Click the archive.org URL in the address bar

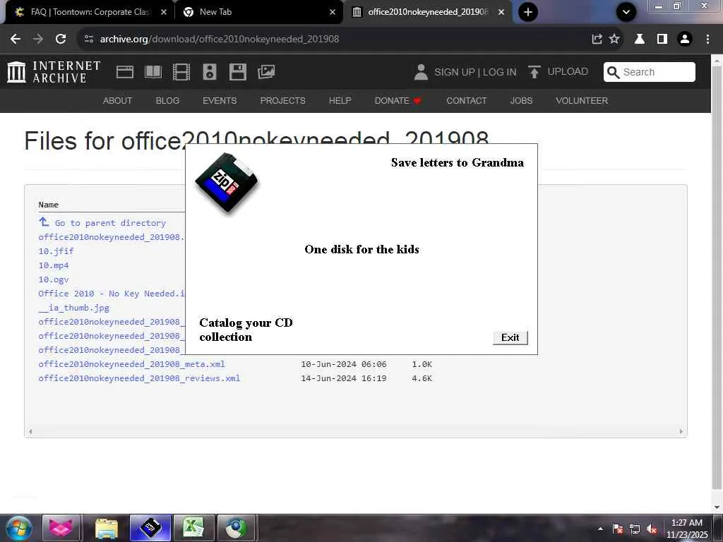click(220, 40)
